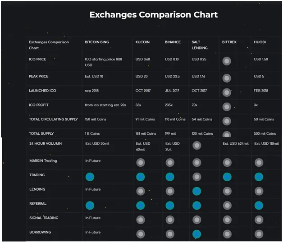Select the HUOBI column header
Image resolution: width=283 pixels, height=243 pixels.
click(260, 42)
